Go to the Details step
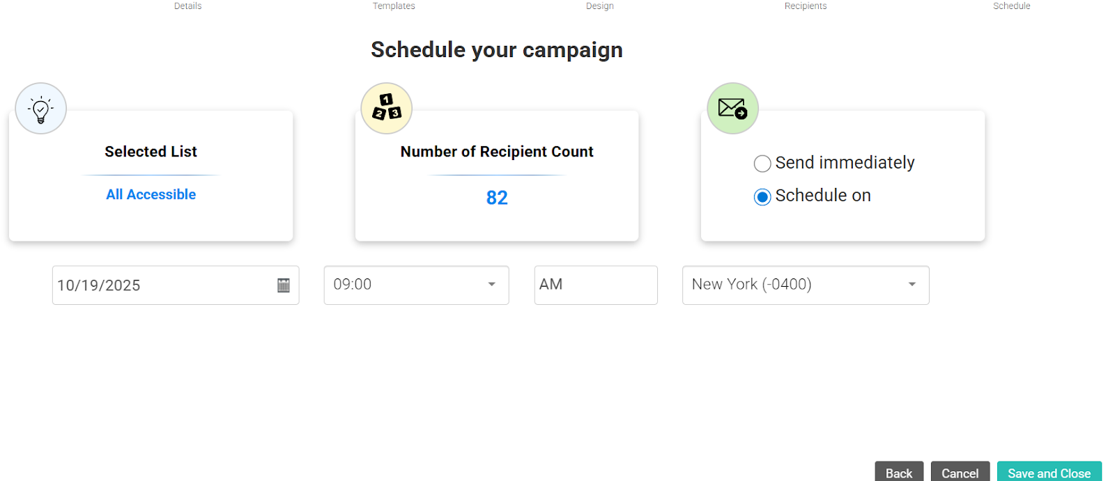The width and height of the screenshot is (1115, 481). (187, 6)
